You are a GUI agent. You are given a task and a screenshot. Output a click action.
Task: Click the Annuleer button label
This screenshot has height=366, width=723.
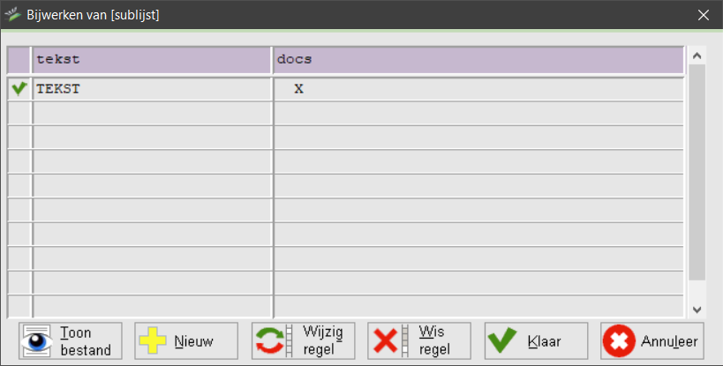coord(669,341)
